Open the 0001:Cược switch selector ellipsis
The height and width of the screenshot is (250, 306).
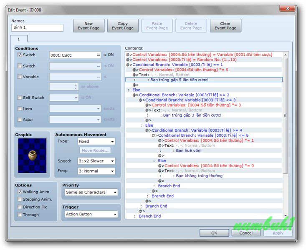[98, 55]
